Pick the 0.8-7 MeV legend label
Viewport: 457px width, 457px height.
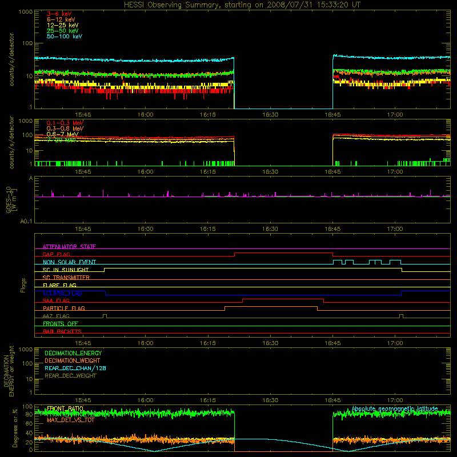pos(62,134)
